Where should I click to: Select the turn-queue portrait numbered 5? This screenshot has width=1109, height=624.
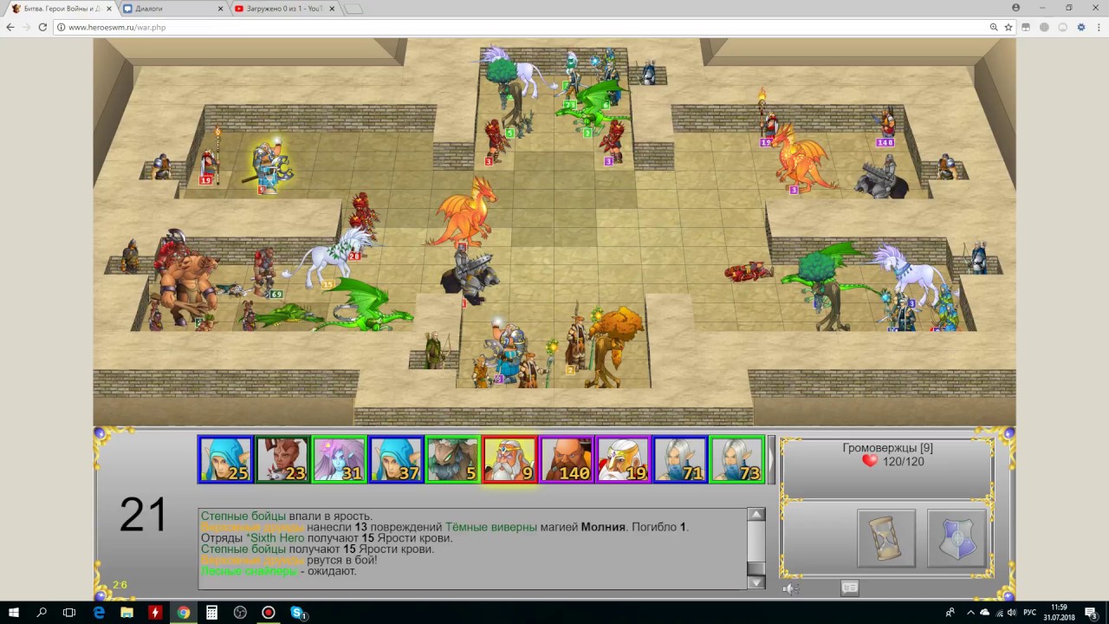[452, 459]
